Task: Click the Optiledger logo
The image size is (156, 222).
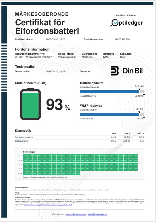Action: [x=126, y=23]
